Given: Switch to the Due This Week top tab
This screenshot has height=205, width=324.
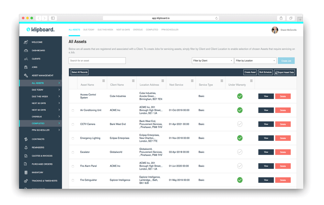Looking at the screenshot, I should (x=105, y=30).
